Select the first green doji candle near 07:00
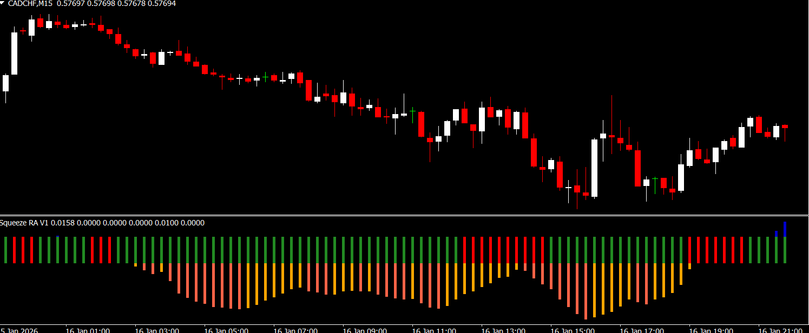 tap(265, 77)
